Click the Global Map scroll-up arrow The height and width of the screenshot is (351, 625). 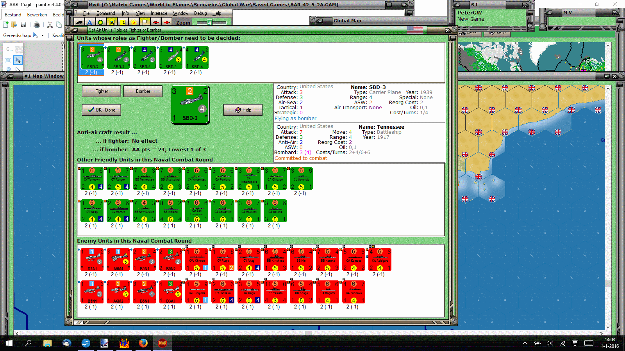coord(608,46)
